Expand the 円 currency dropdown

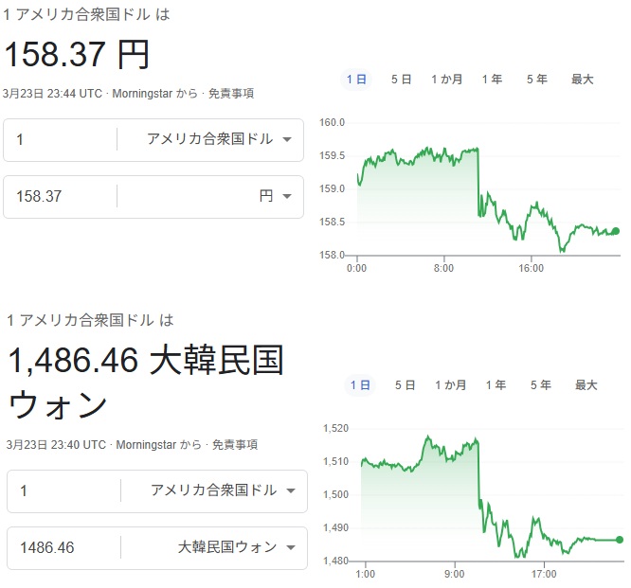click(x=275, y=196)
